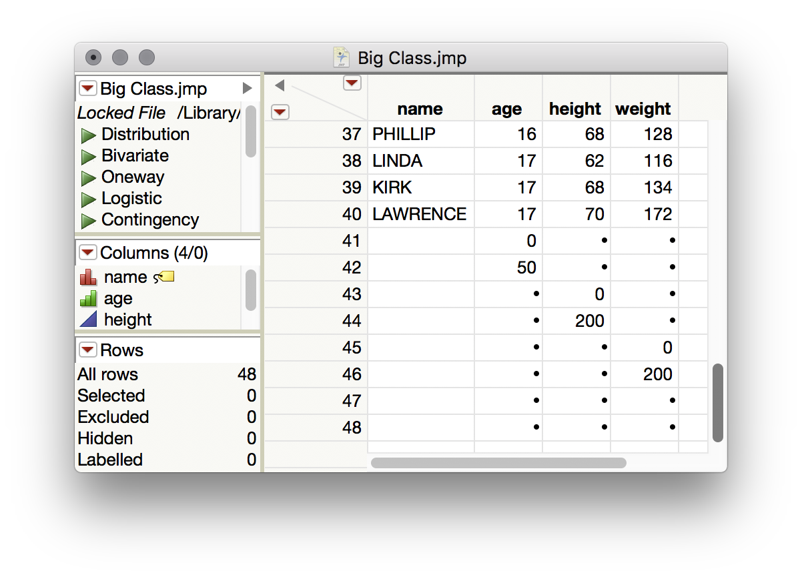
Task: Click the nominal icon beside name column
Action: (88, 277)
